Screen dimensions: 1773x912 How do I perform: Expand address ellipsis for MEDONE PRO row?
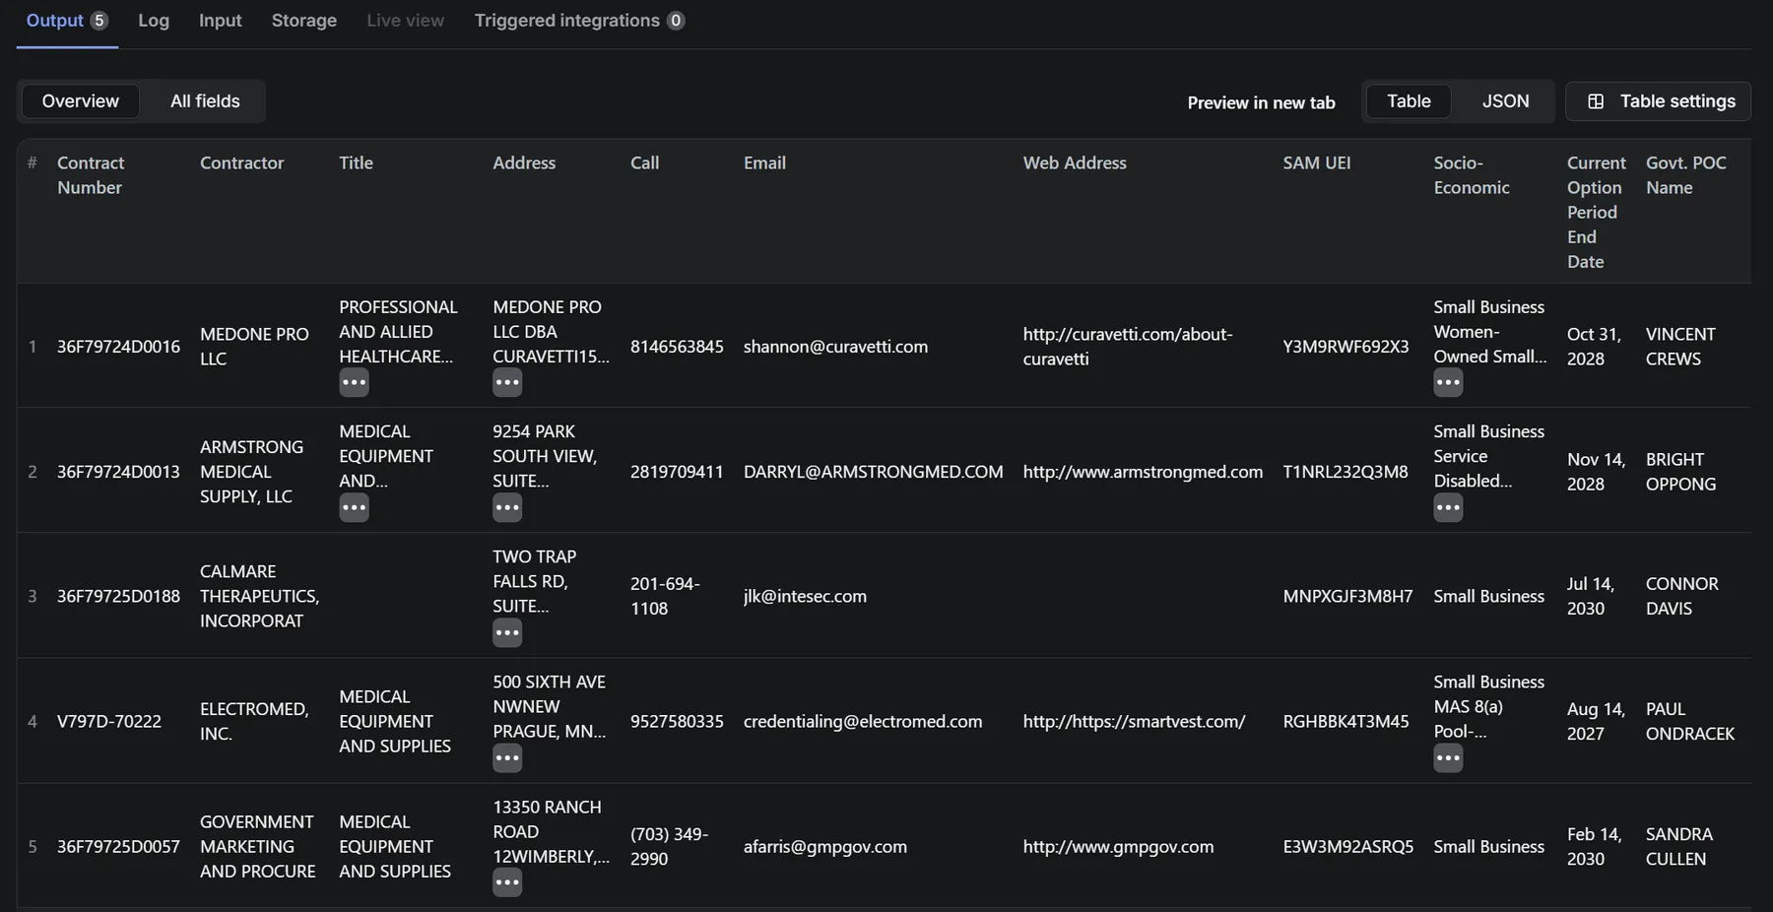507,382
